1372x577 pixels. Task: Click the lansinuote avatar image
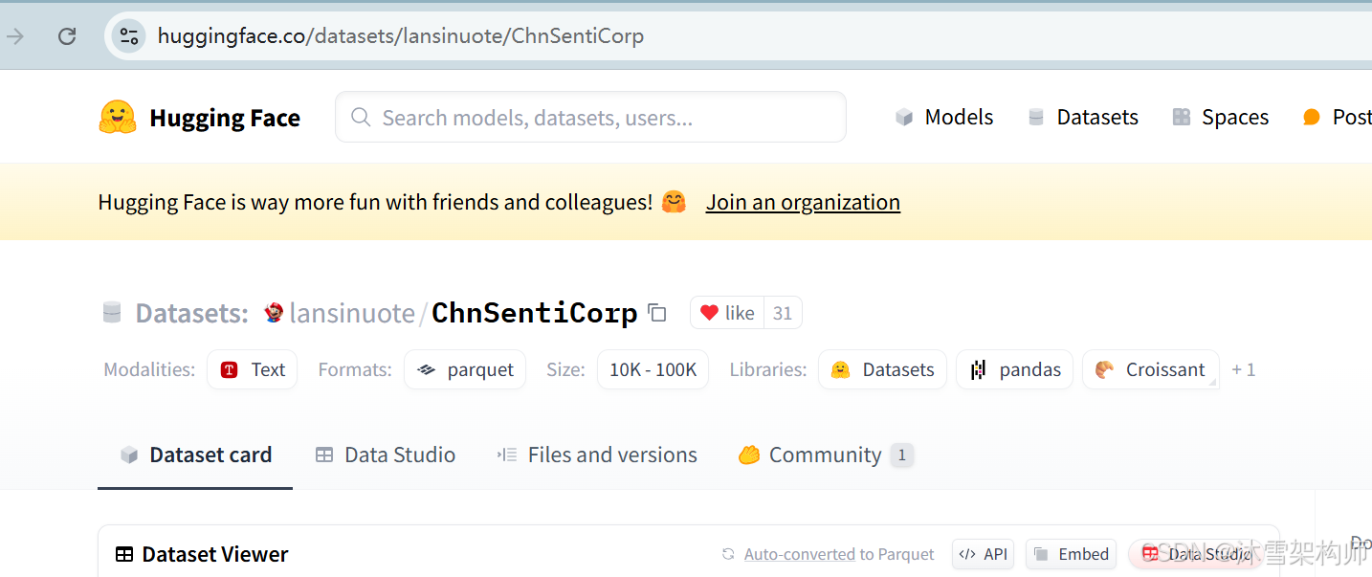click(x=275, y=312)
